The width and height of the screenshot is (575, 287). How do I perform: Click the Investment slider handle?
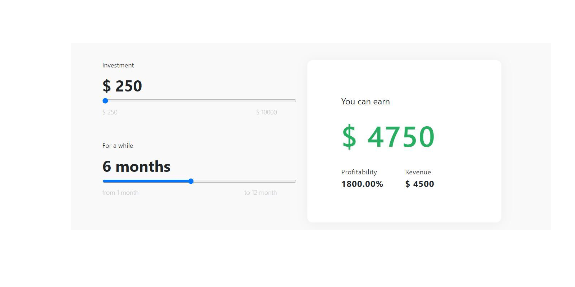click(105, 101)
